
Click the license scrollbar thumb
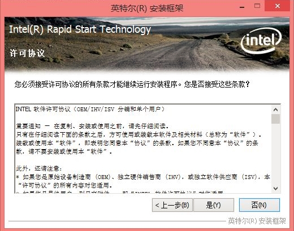coord(275,119)
